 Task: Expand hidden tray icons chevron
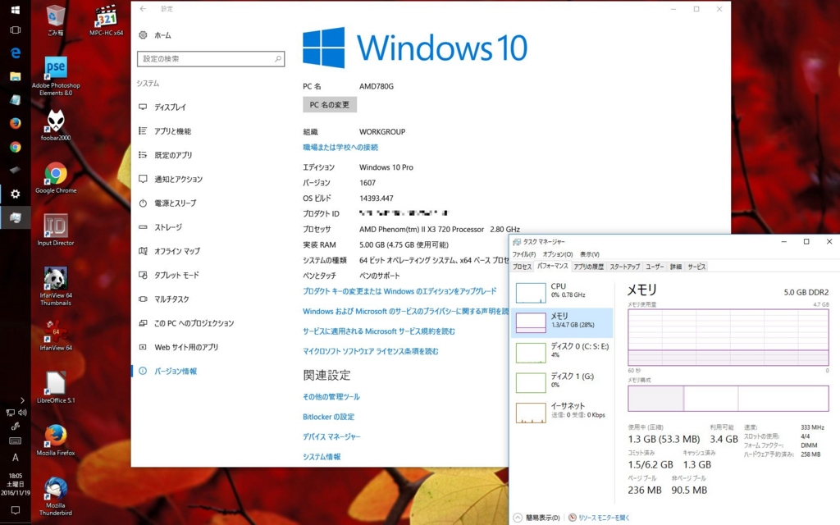22,400
